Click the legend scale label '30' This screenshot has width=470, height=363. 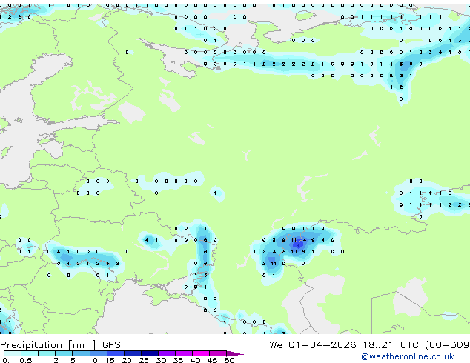(x=161, y=360)
